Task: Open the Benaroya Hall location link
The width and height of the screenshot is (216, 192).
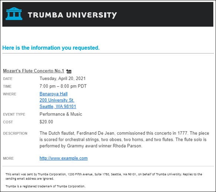Action: 54,94
